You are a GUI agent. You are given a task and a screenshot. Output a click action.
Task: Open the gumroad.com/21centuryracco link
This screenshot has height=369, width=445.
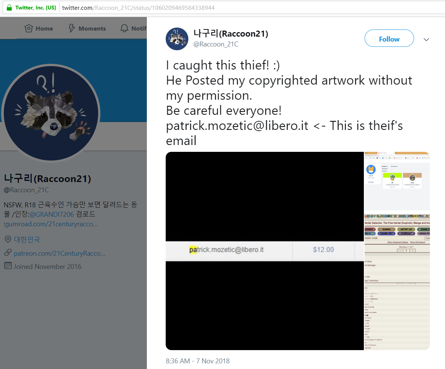(51, 224)
